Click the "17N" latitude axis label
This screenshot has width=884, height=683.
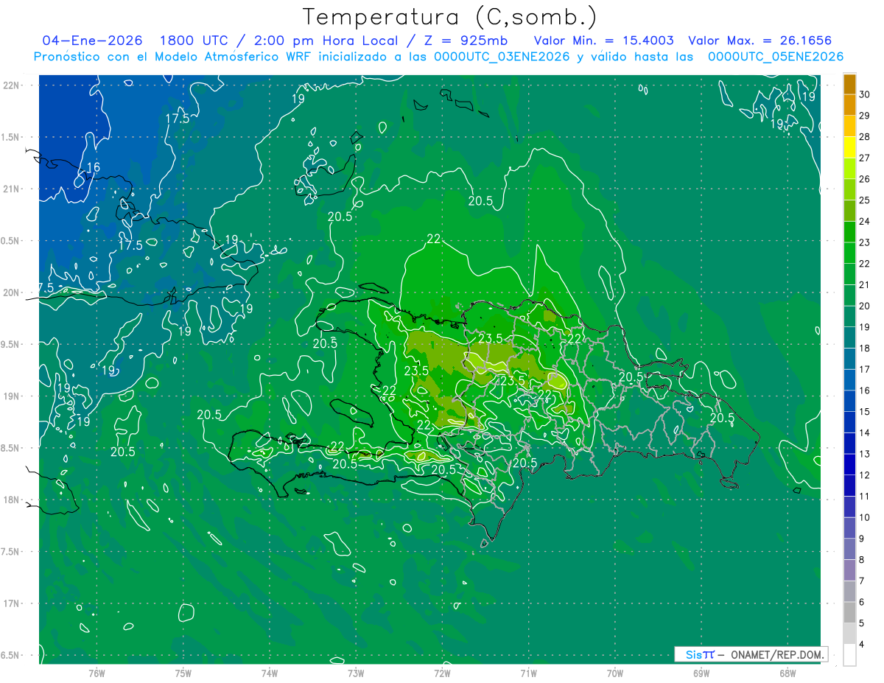(12, 603)
